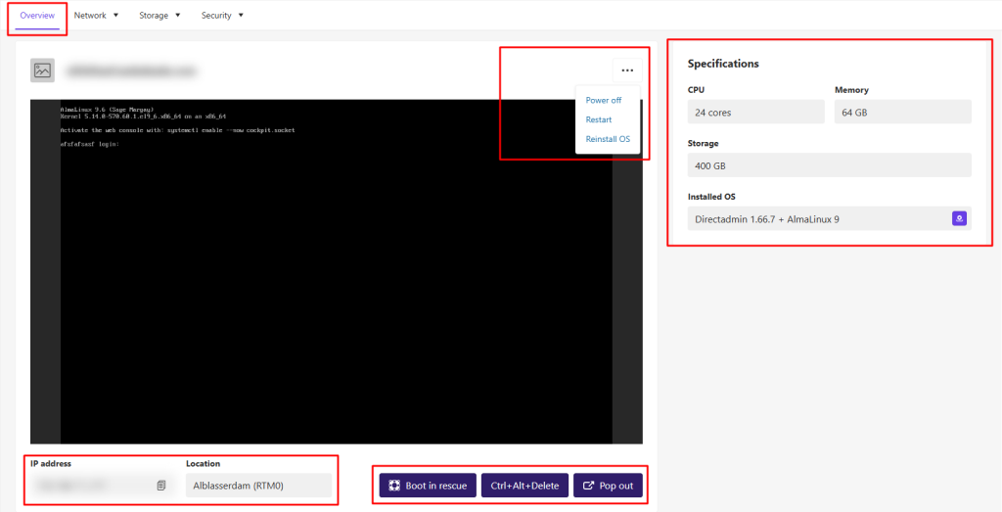The height and width of the screenshot is (512, 1002).
Task: Send Ctrl+Alt+Delete to the console
Action: 524,486
